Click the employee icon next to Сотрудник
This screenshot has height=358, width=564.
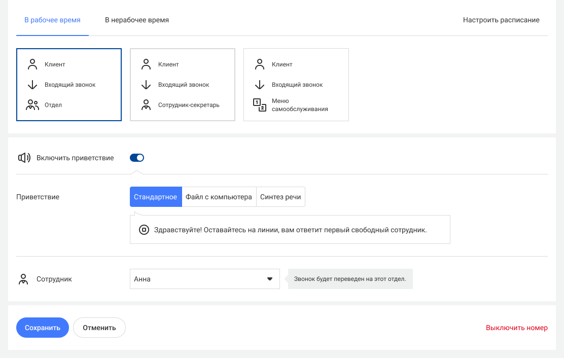[x=23, y=279]
